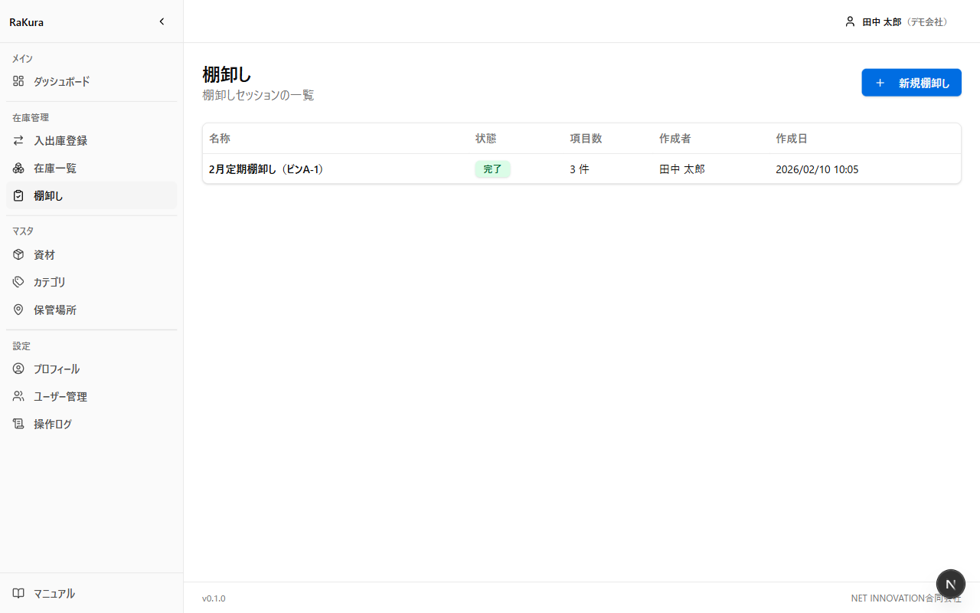Screen dimensions: 980x613
Task: Click the カテゴリ tag icon
Action: coord(18,283)
